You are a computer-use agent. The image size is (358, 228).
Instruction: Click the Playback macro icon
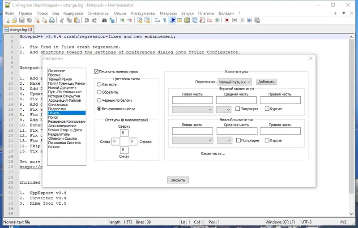(242, 20)
